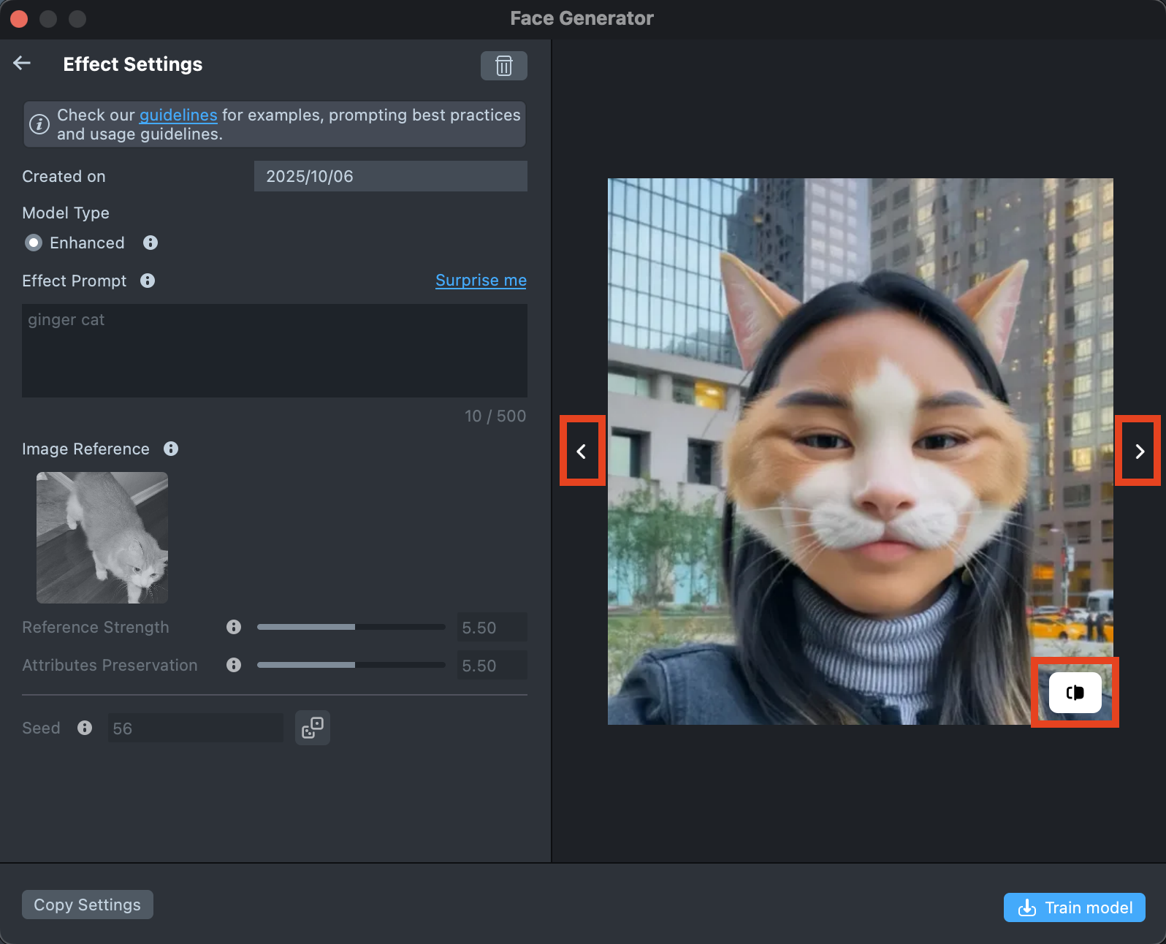Show previous preview image

582,452
